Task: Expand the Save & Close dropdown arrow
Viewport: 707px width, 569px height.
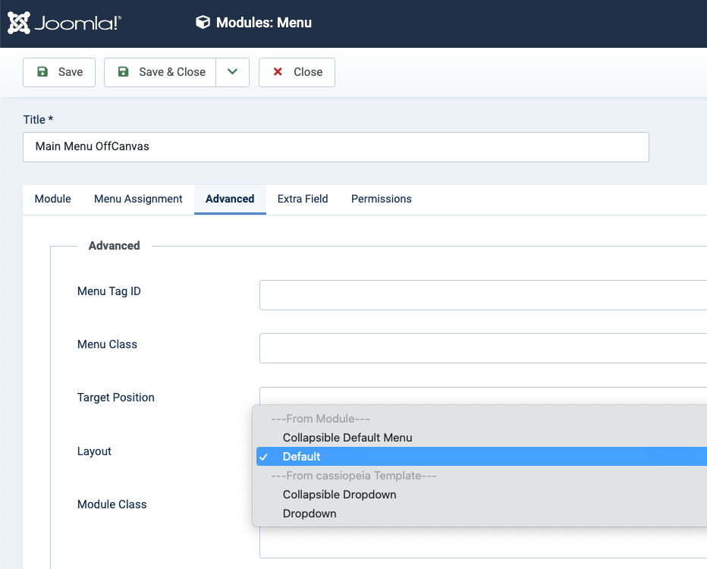Action: click(x=233, y=72)
